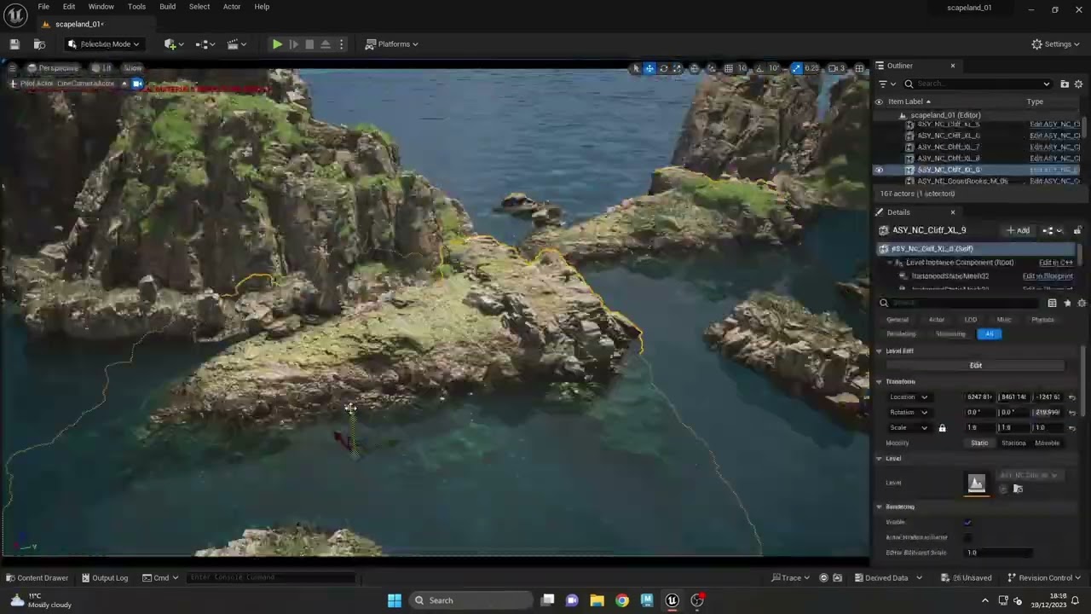
Task: Open the Build menu
Action: pos(167,7)
